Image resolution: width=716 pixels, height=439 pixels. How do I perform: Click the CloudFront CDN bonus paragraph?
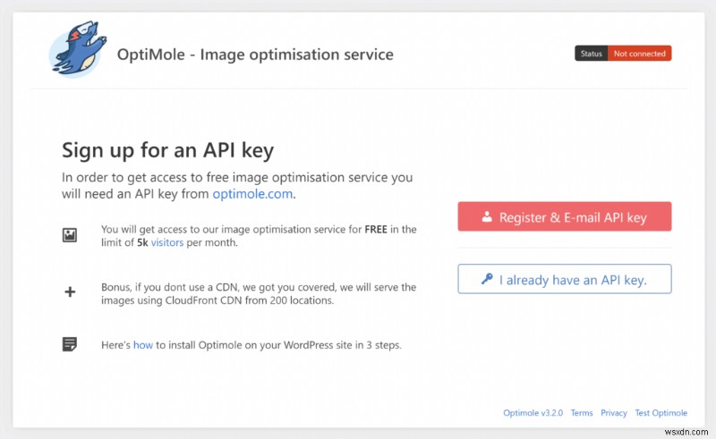(259, 293)
